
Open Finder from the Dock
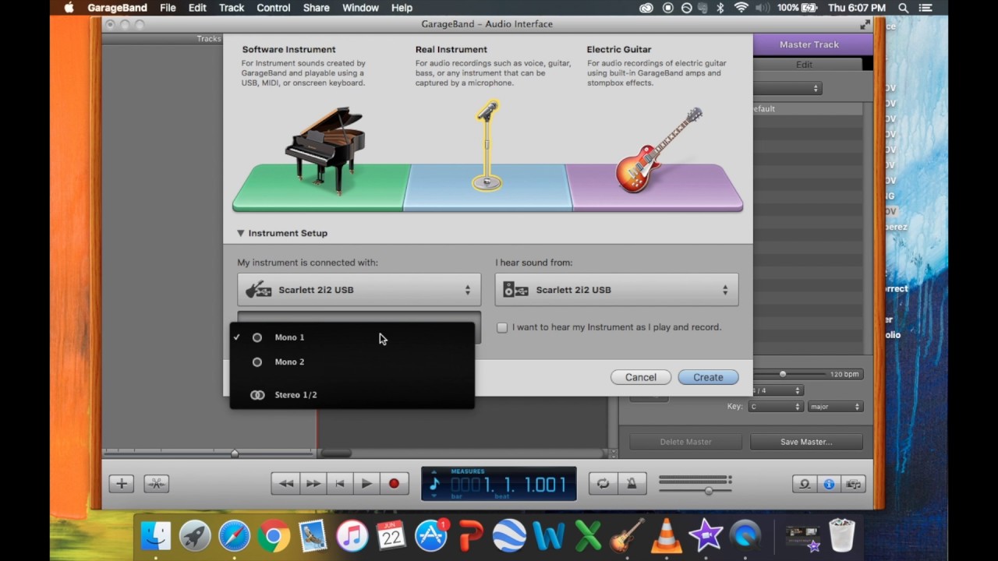pyautogui.click(x=156, y=536)
